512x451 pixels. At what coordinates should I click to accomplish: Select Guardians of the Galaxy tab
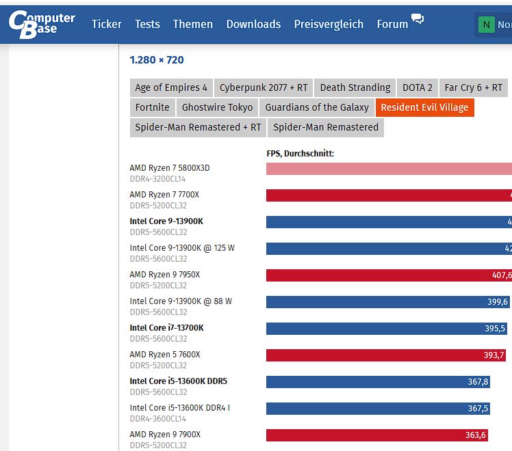click(x=317, y=107)
